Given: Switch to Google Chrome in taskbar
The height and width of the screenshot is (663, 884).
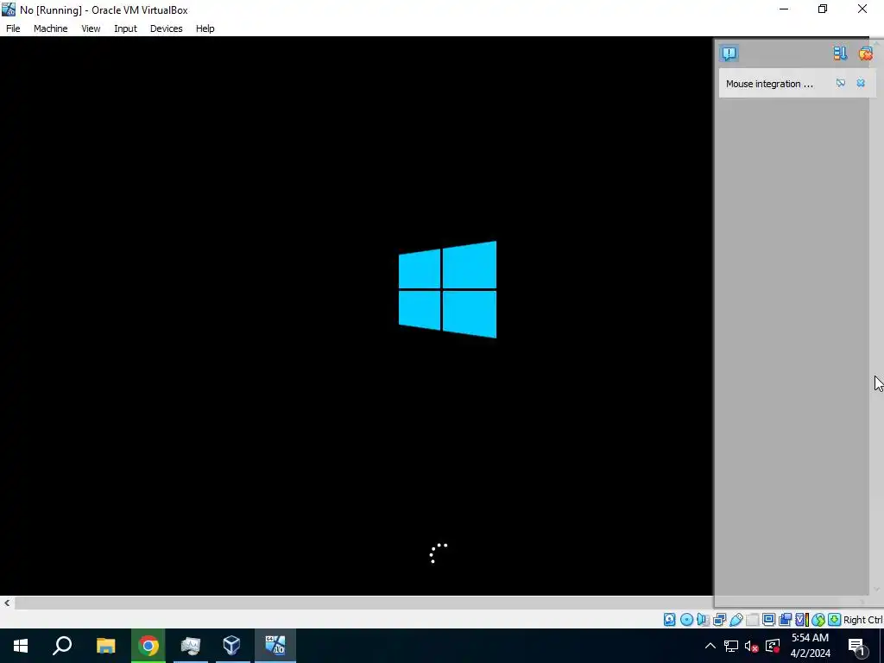Looking at the screenshot, I should [148, 646].
